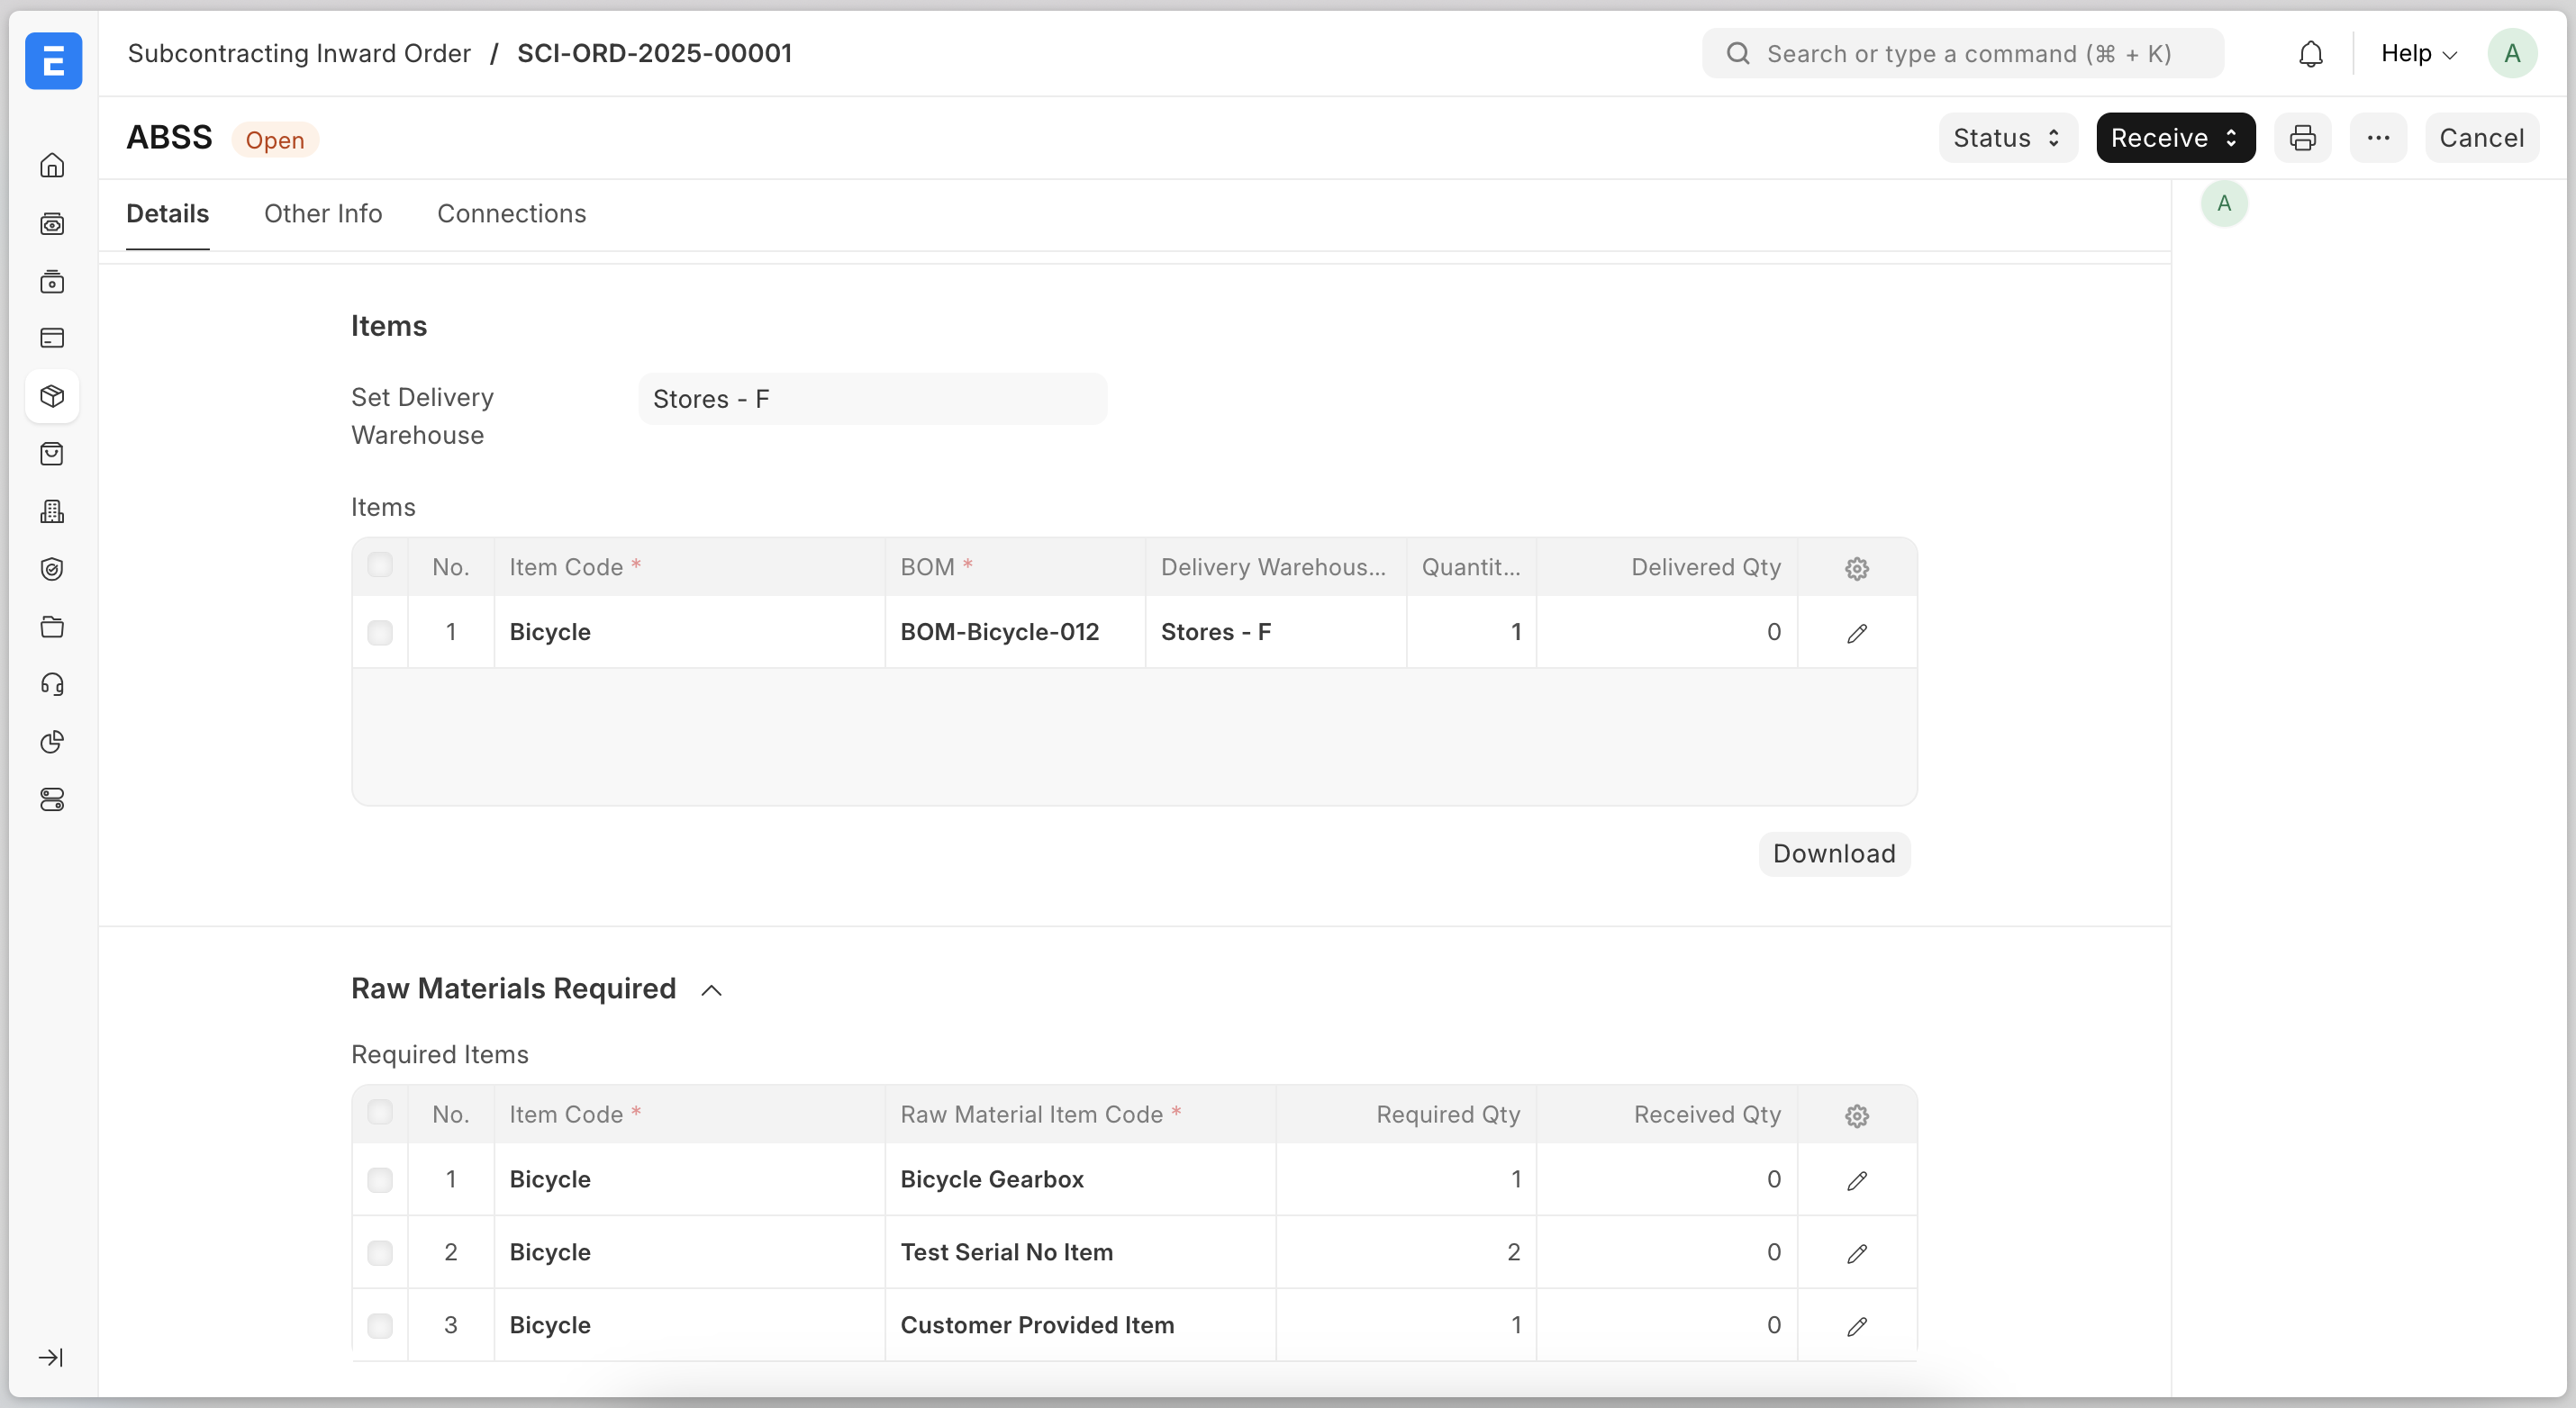Click the support headset icon in the sidebar
Image resolution: width=2576 pixels, height=1408 pixels.
[52, 684]
